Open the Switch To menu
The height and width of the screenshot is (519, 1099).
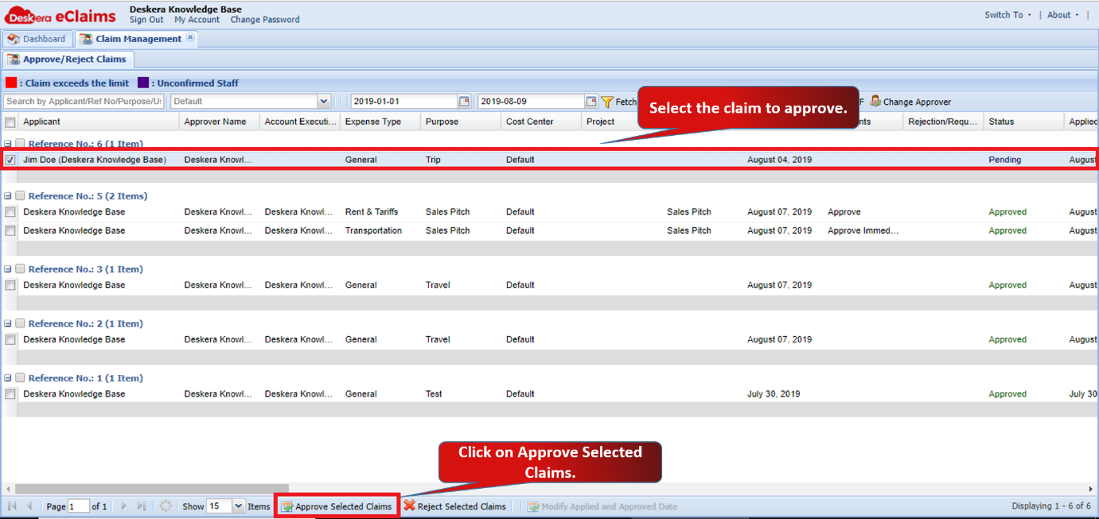(1007, 15)
